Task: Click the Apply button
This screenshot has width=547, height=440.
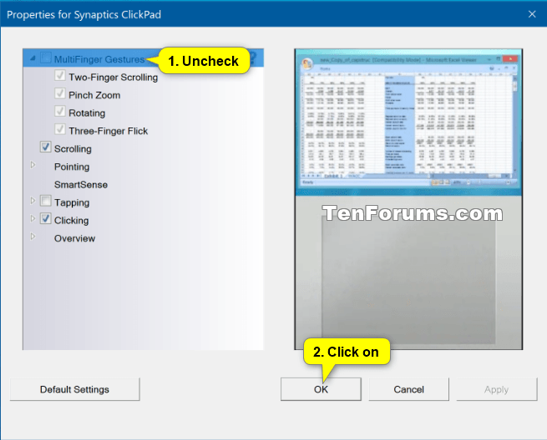Action: [x=496, y=389]
